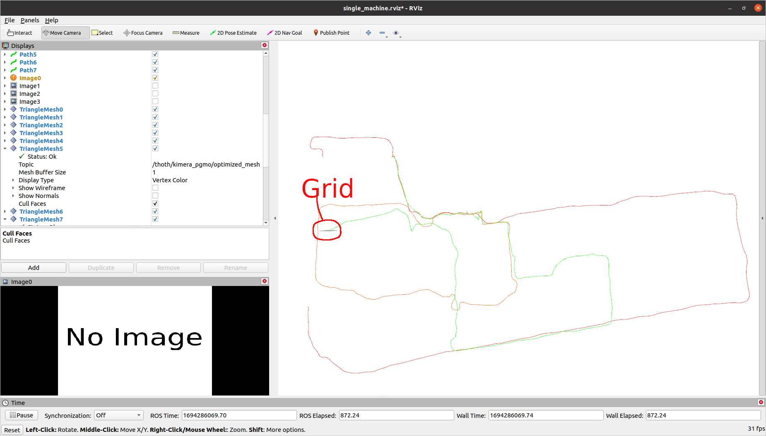Select the 2D Nav Goal tool
The height and width of the screenshot is (436, 766).
284,33
